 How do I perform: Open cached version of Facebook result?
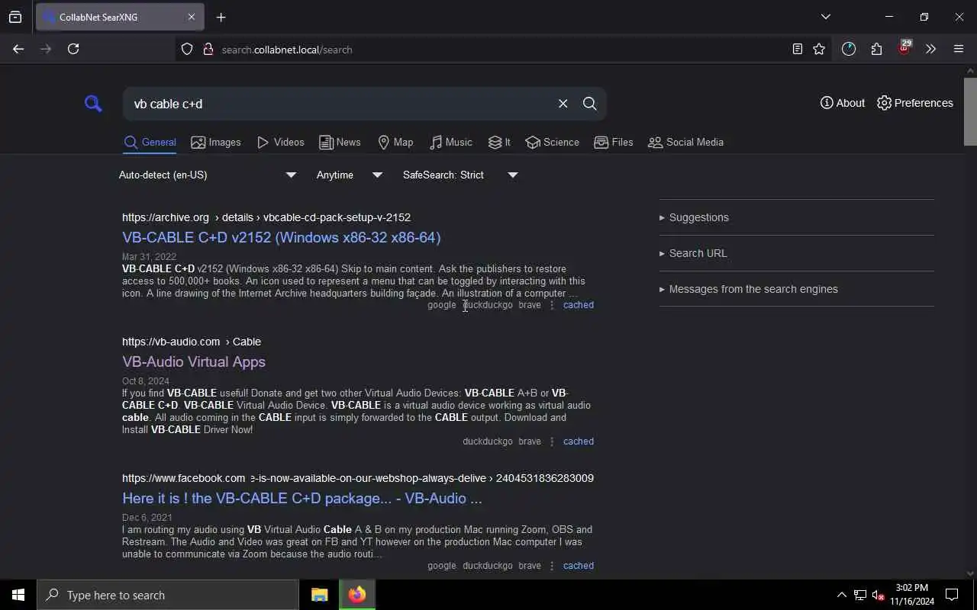(578, 566)
